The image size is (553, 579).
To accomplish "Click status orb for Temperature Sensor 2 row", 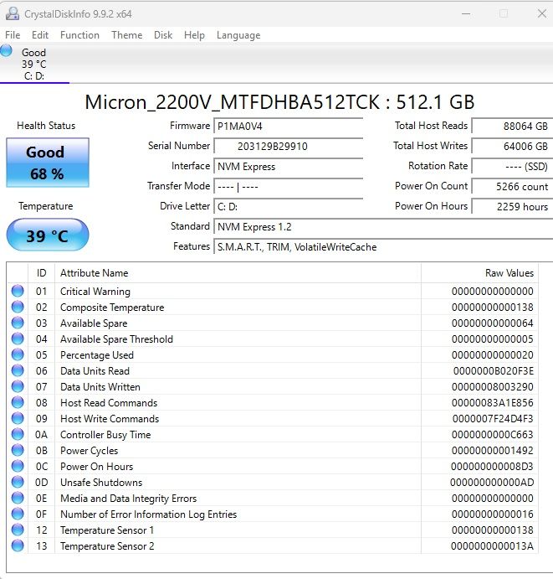I will pyautogui.click(x=18, y=545).
